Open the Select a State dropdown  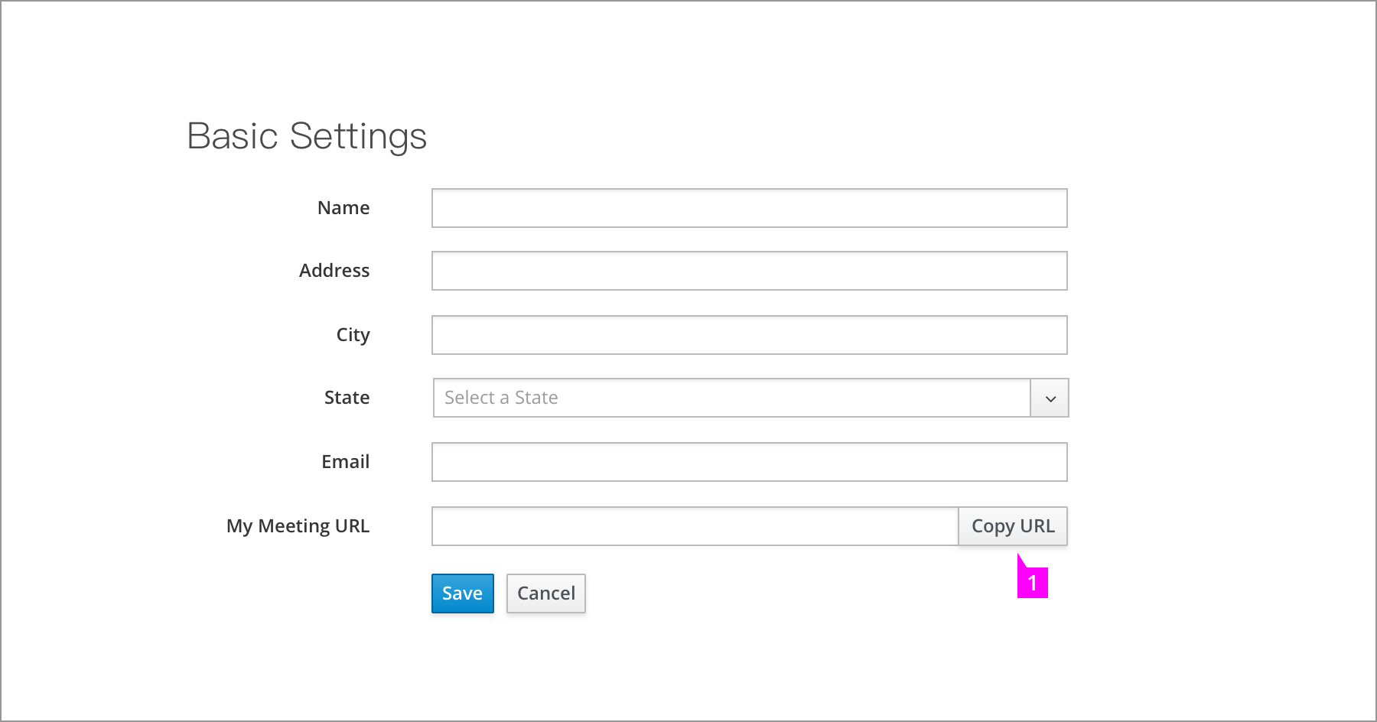click(x=750, y=398)
